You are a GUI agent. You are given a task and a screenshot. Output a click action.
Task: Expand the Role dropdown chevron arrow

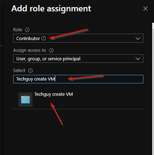pos(138,38)
